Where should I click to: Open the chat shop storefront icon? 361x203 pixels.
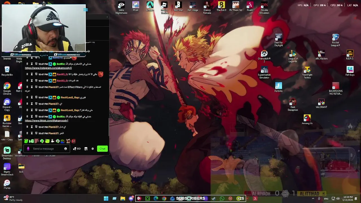click(x=86, y=149)
